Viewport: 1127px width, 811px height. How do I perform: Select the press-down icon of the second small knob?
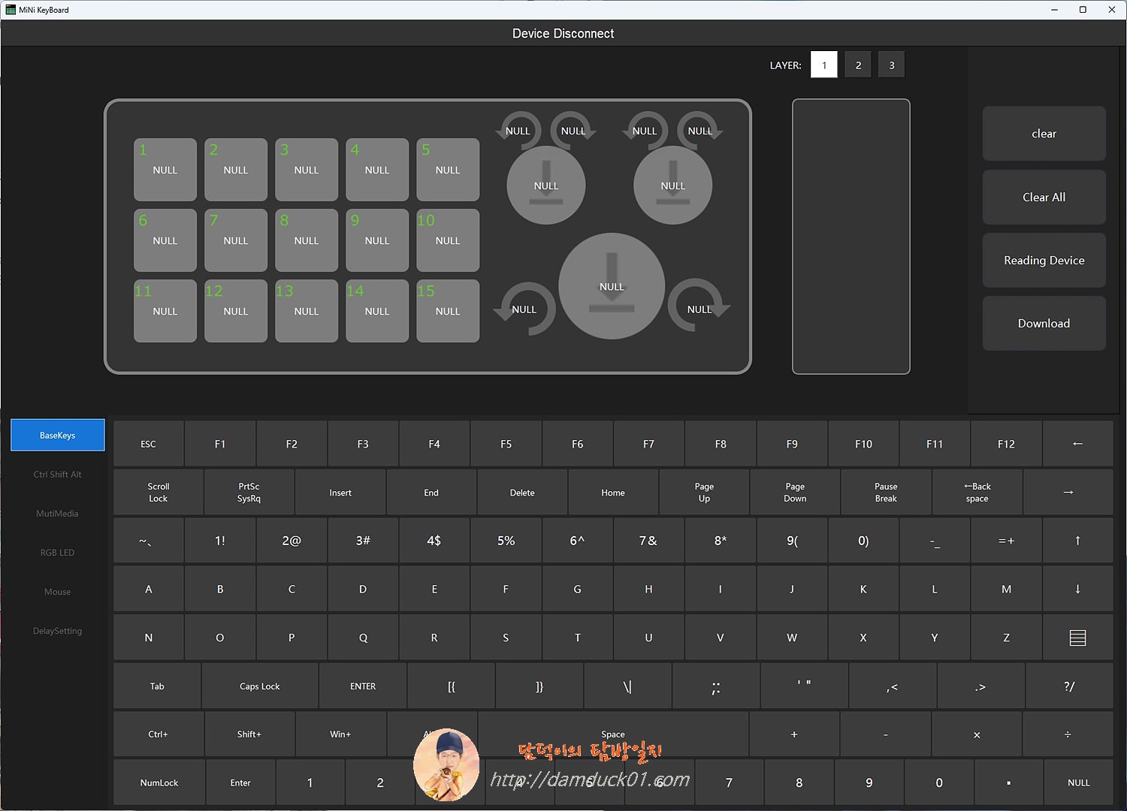point(672,185)
